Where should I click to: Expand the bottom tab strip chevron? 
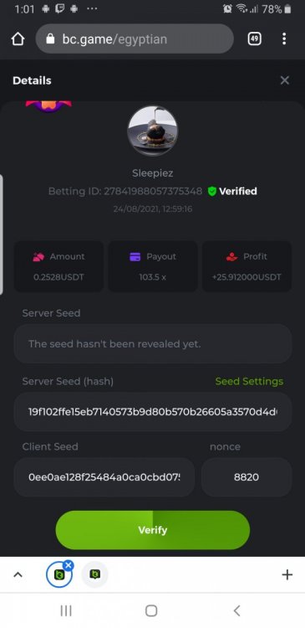click(x=18, y=574)
